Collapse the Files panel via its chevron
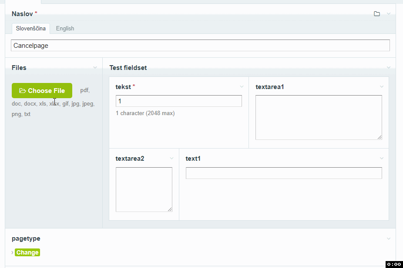This screenshot has width=403, height=268. [x=95, y=68]
